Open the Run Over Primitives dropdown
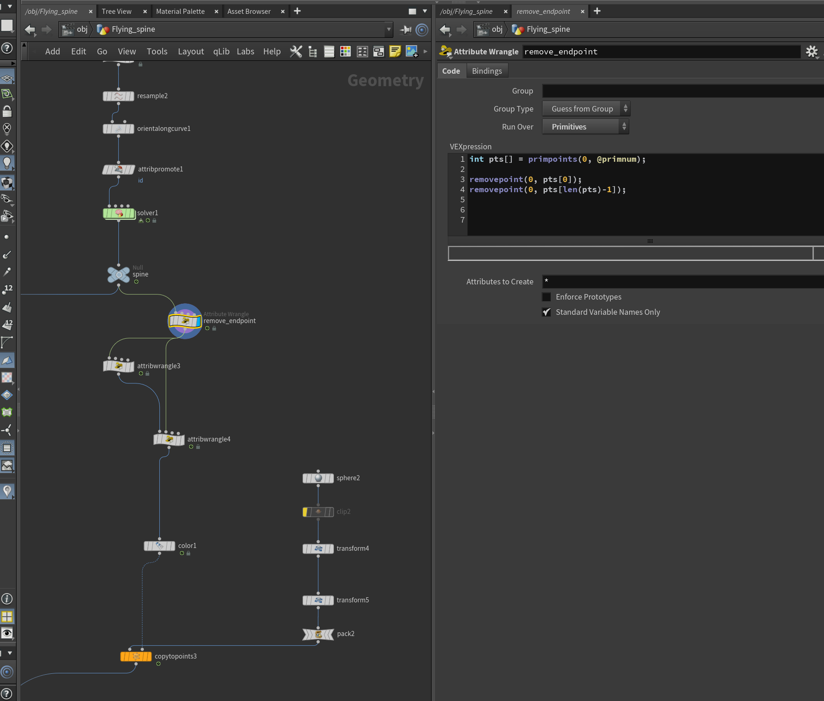The height and width of the screenshot is (701, 824). pos(585,127)
